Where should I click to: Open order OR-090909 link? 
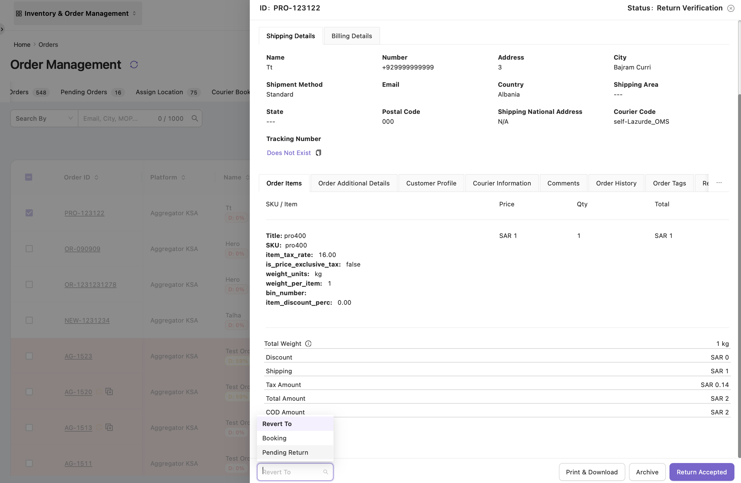tap(82, 249)
